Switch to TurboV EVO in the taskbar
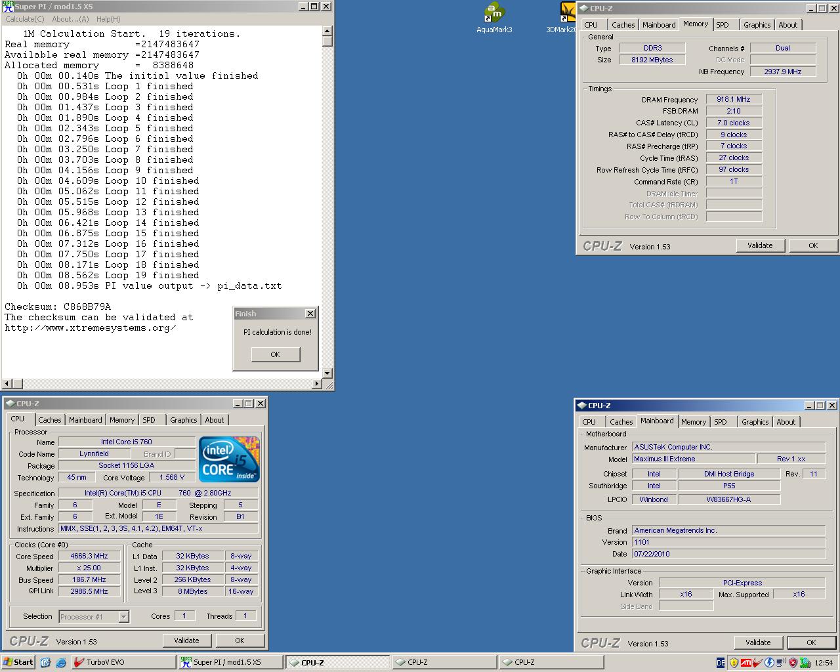 point(123,662)
